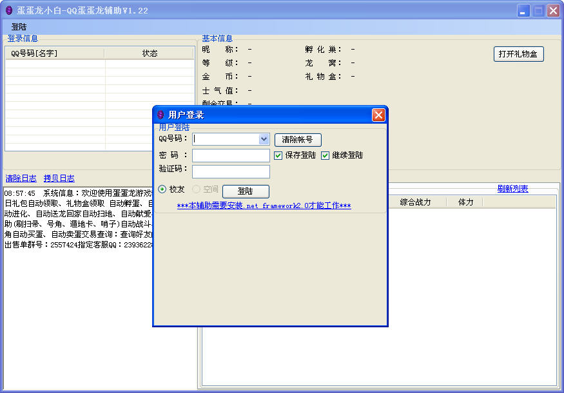This screenshot has height=393, width=564.
Task: Open the .net framework2.0 requirement link
Action: point(264,206)
